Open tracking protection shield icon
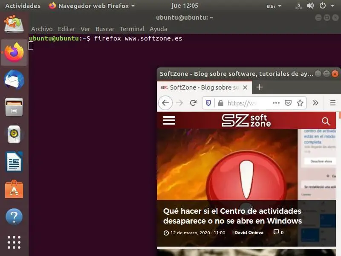Screen dimensions: 341x256 point(208,103)
